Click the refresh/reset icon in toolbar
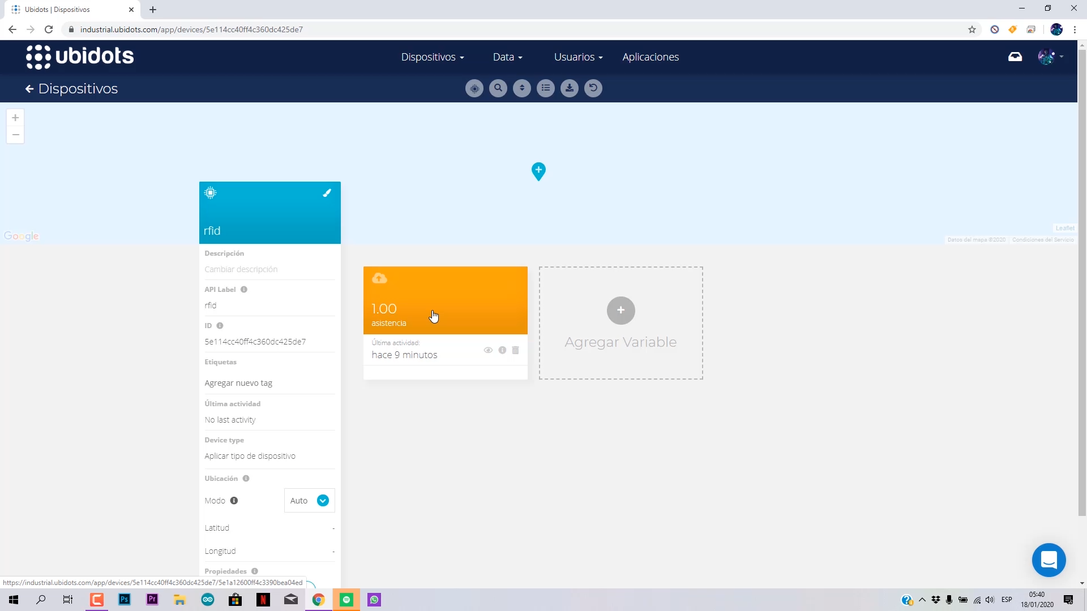This screenshot has height=611, width=1087. coord(594,88)
